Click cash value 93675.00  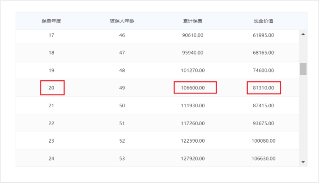(x=263, y=123)
